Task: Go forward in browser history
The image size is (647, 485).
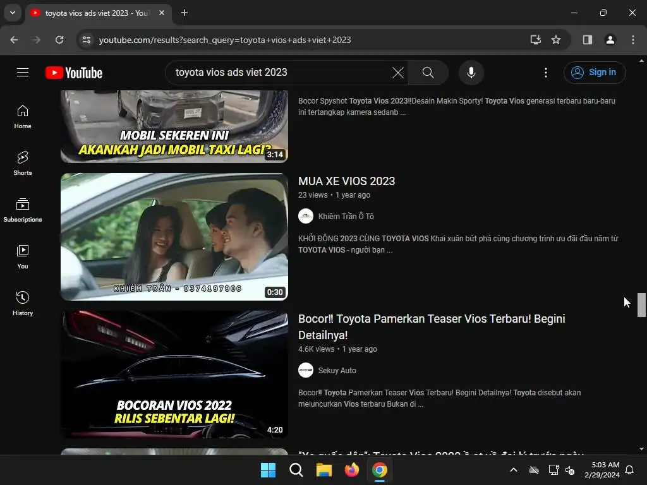Action: (x=37, y=40)
